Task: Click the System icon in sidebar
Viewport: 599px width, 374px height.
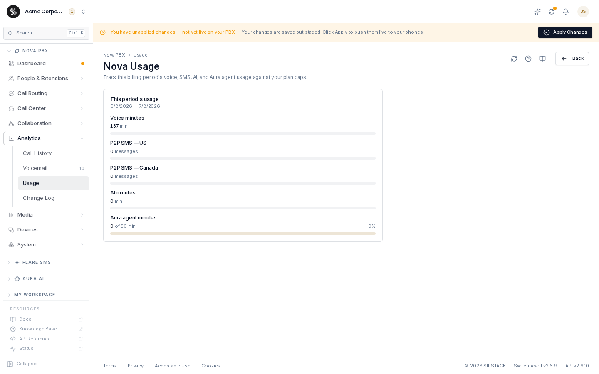Action: coord(11,245)
